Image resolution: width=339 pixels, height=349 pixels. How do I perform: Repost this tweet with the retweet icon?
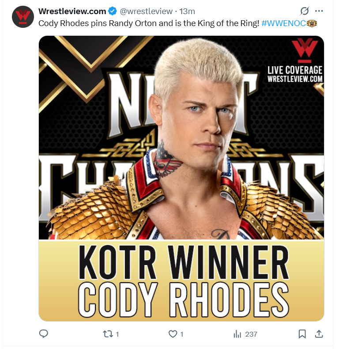pyautogui.click(x=108, y=334)
